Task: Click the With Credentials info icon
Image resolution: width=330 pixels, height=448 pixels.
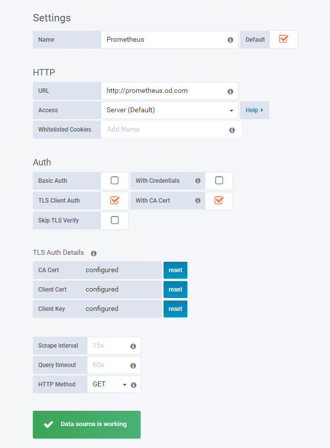Action: tap(198, 181)
